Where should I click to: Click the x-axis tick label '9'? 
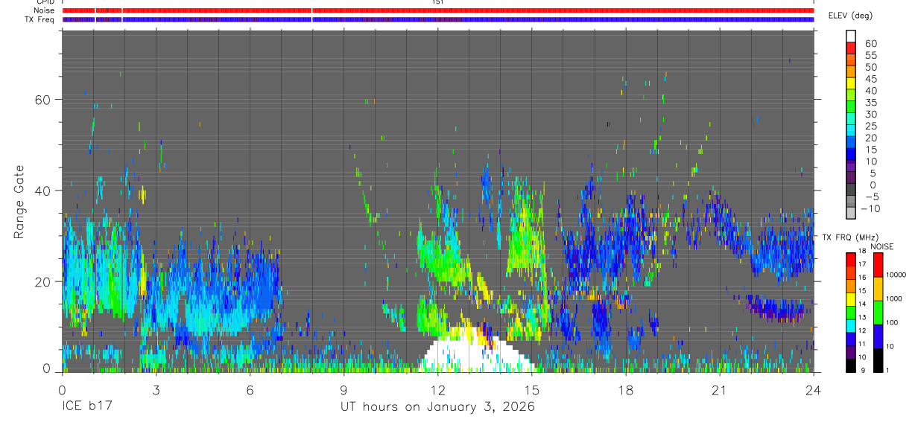click(x=343, y=389)
